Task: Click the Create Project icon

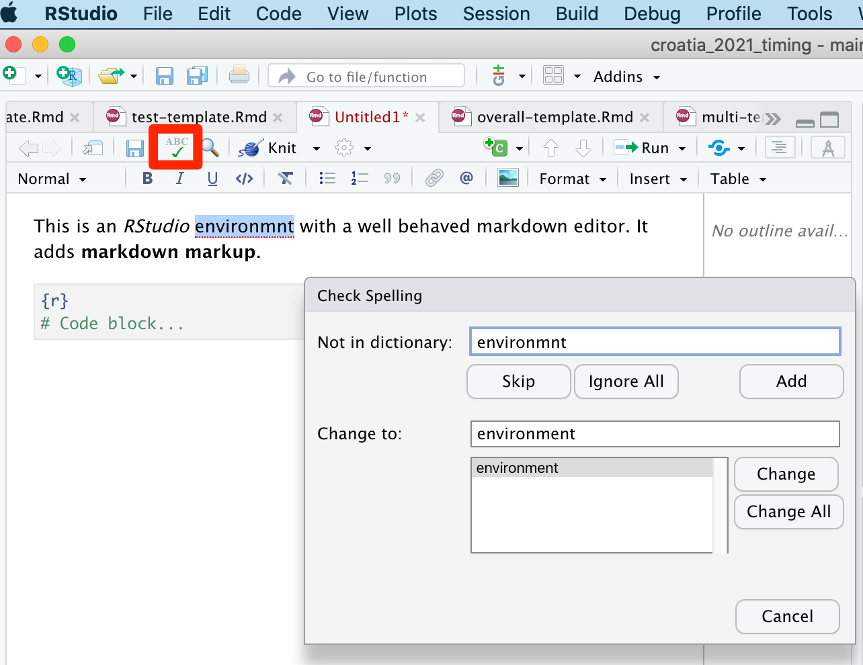Action: tap(69, 76)
